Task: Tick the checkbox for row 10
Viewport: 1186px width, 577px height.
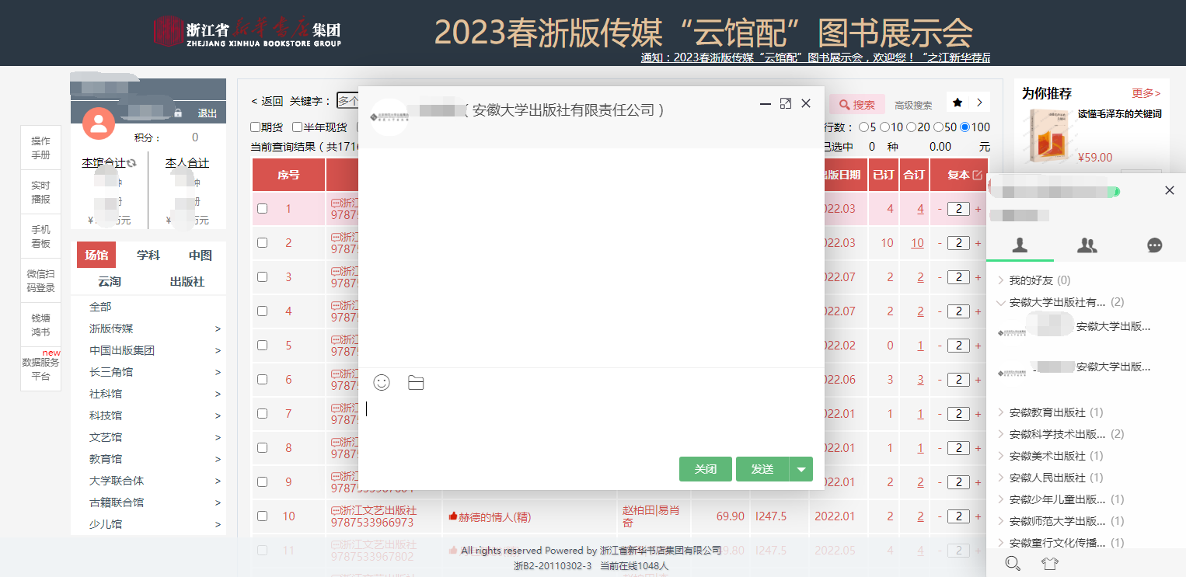Action: click(263, 516)
